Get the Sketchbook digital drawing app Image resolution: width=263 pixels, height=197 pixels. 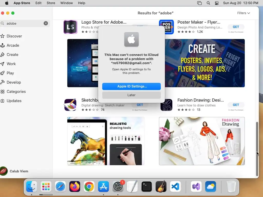[140, 105]
